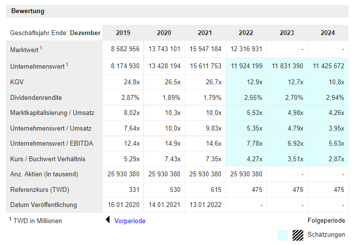The image size is (352, 245).
Task: Click the Marktwert row label
Action: pyautogui.click(x=24, y=50)
